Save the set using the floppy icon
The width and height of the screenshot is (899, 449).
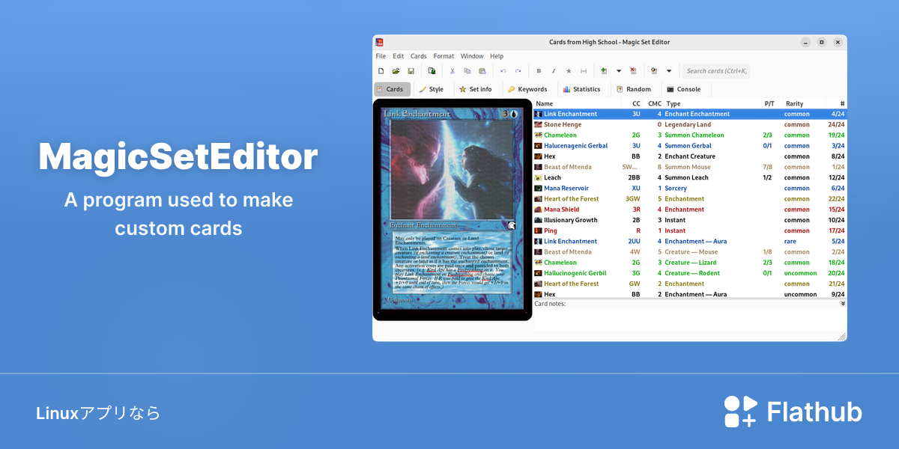pos(411,71)
